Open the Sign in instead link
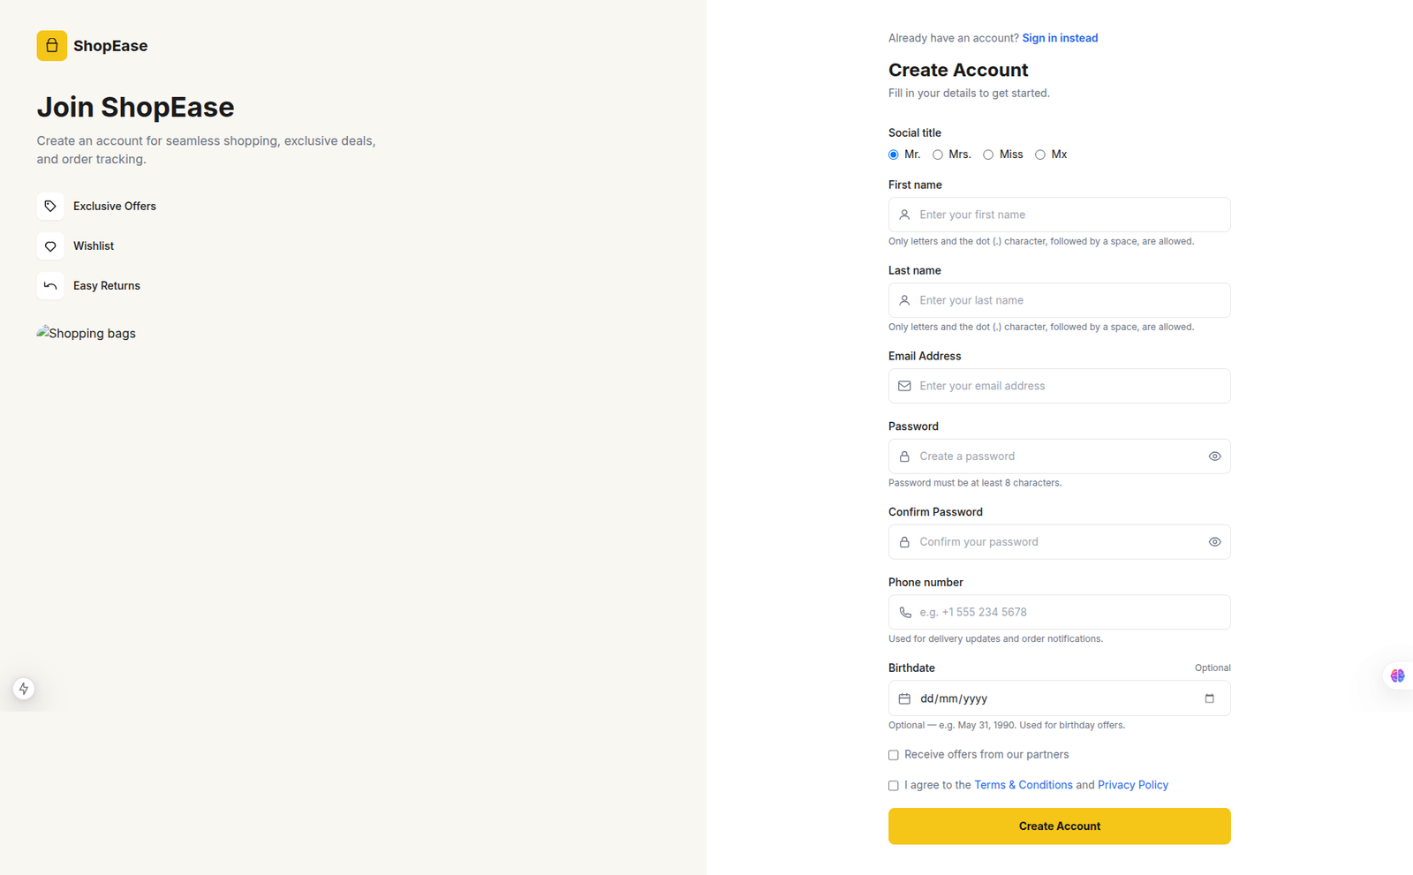This screenshot has width=1413, height=875. click(x=1060, y=38)
